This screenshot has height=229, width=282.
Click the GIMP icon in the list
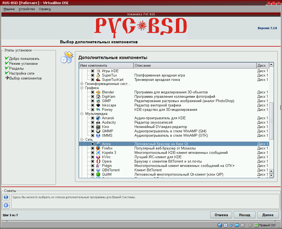98,101
